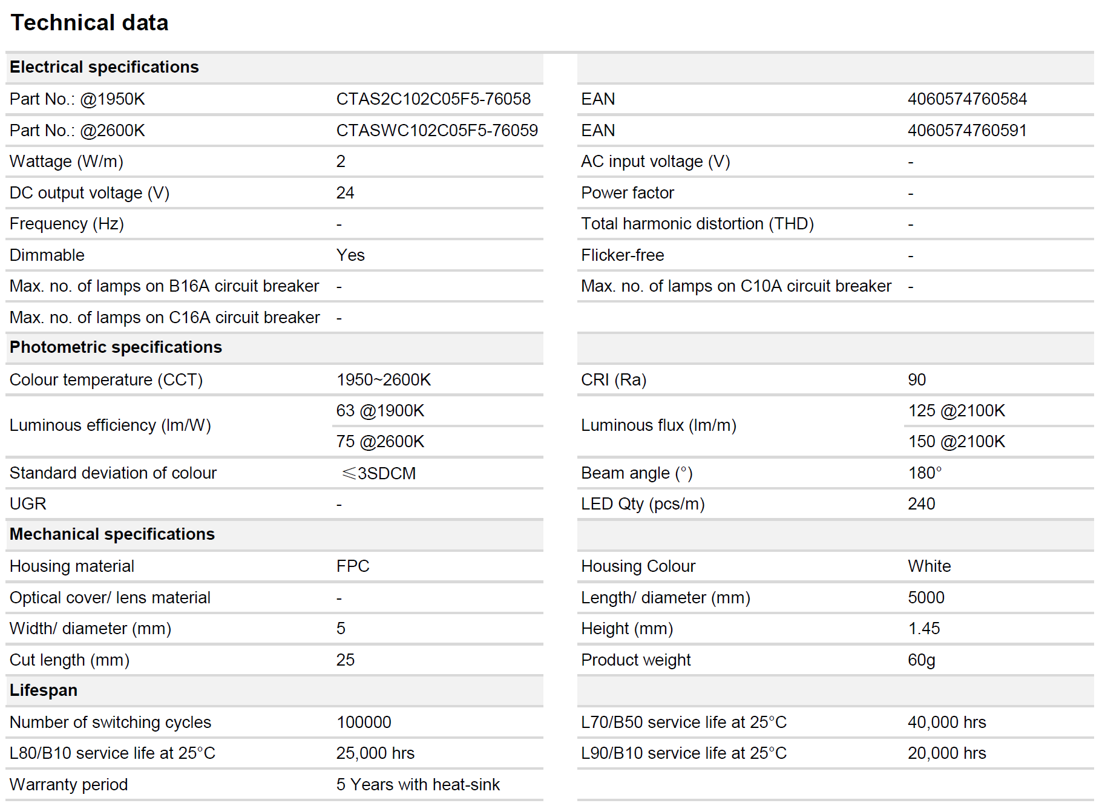Click the DC output voltage label

click(90, 193)
